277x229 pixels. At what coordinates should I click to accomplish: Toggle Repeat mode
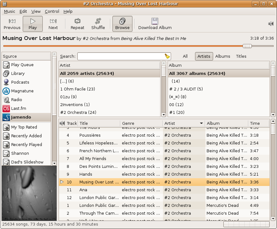click(77, 24)
